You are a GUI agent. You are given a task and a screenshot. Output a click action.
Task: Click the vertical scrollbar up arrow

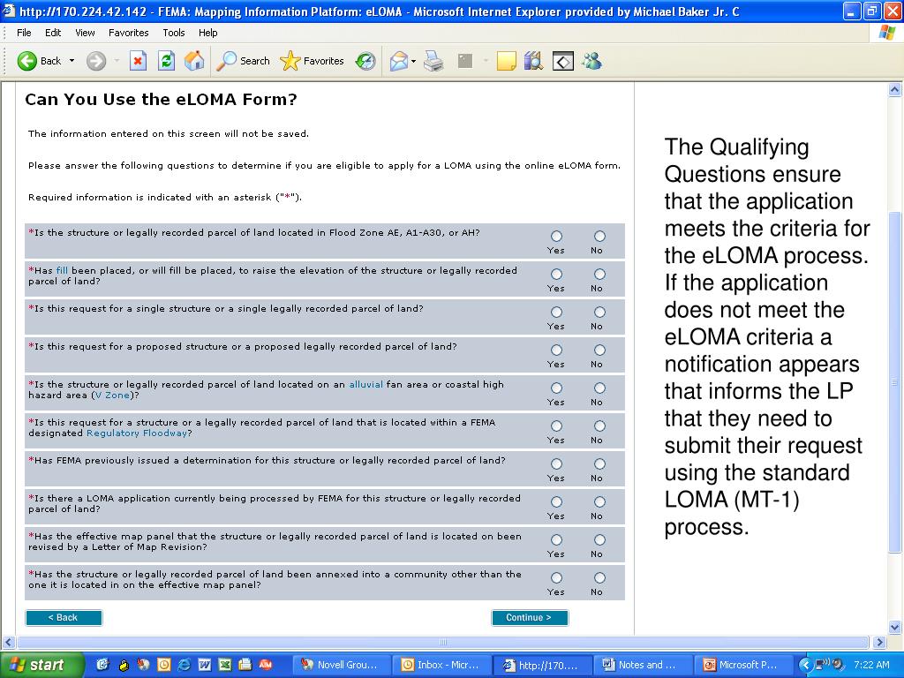(895, 89)
